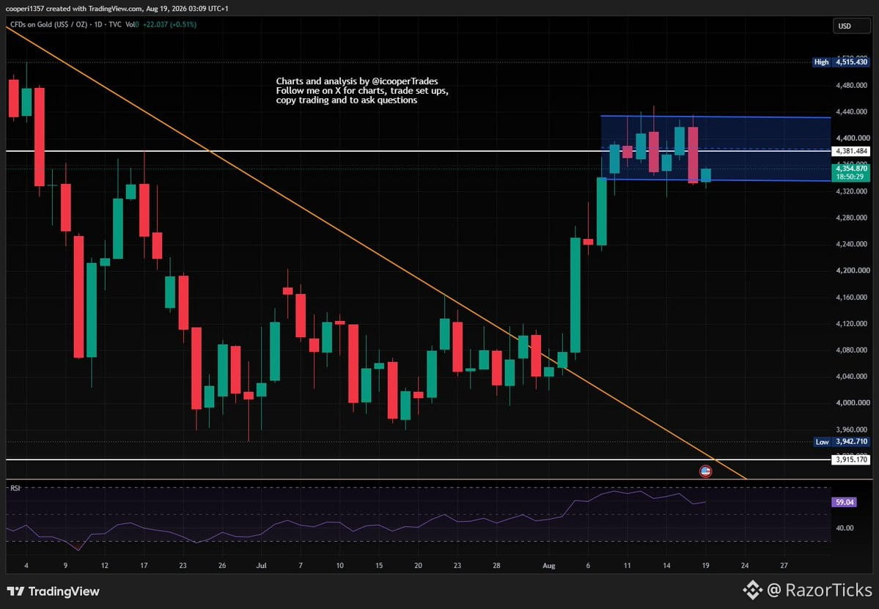Screen dimensions: 879x609
Task: Click the Jul label on date axis
Action: click(261, 565)
